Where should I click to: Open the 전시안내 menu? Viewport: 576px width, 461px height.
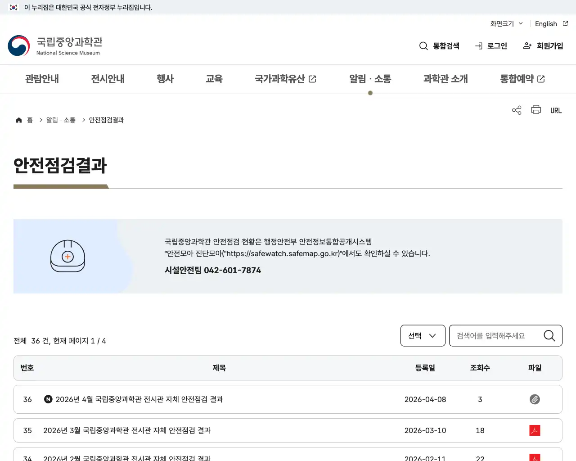(107, 79)
